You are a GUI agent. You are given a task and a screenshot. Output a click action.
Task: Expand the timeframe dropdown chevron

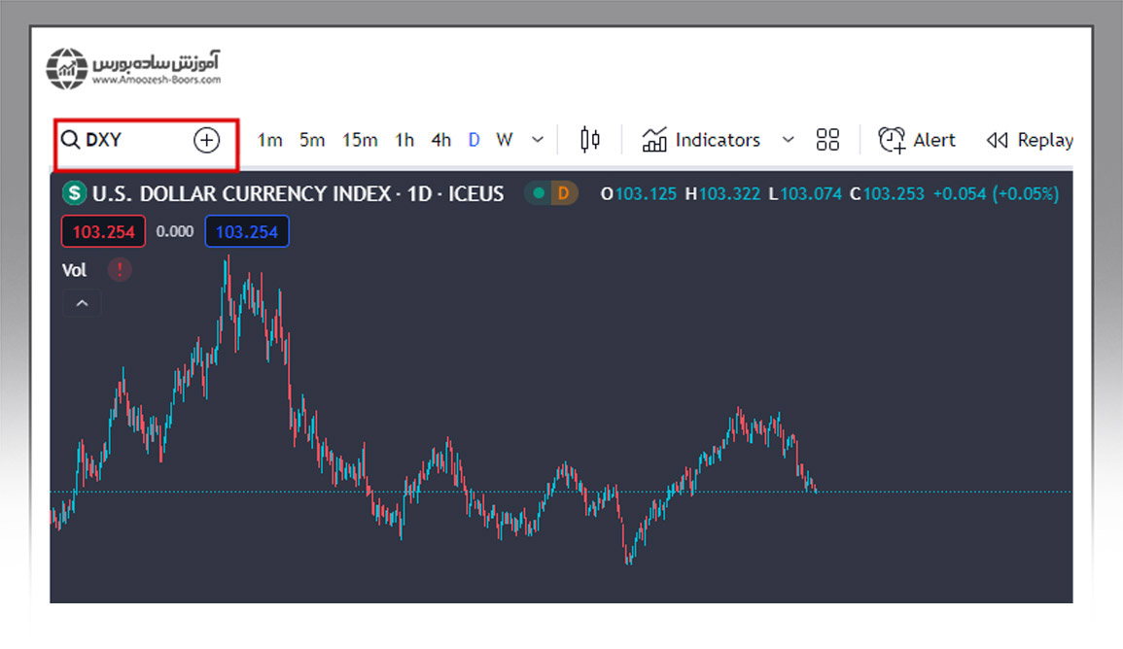pyautogui.click(x=538, y=140)
